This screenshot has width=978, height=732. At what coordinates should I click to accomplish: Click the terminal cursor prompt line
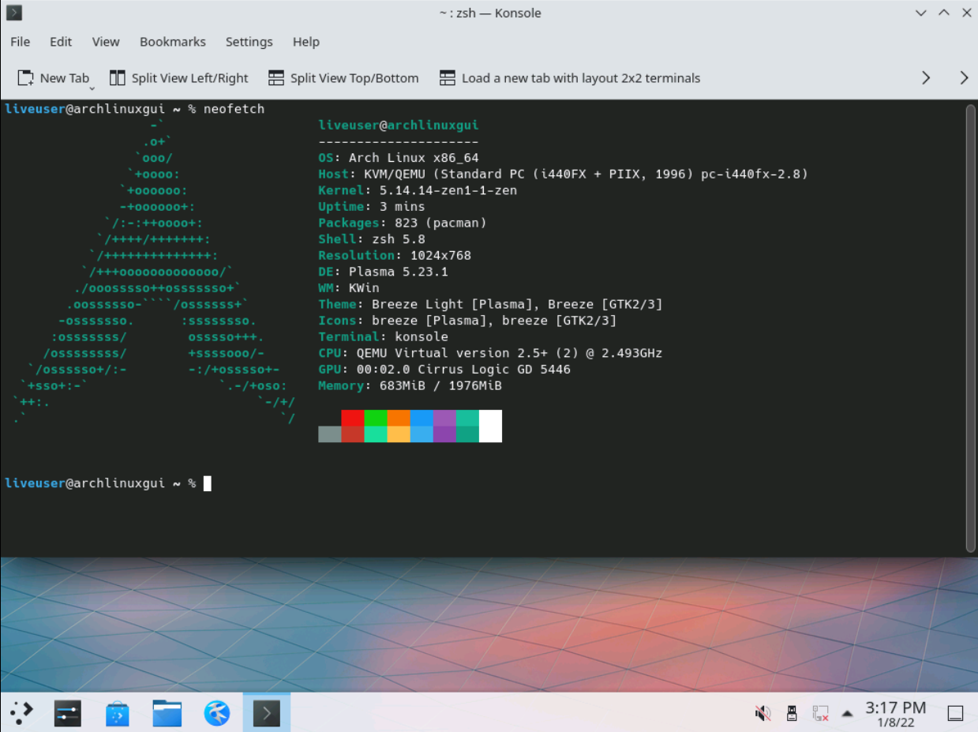108,483
